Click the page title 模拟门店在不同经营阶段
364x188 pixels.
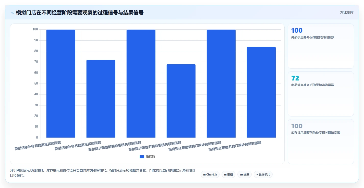click(x=80, y=13)
